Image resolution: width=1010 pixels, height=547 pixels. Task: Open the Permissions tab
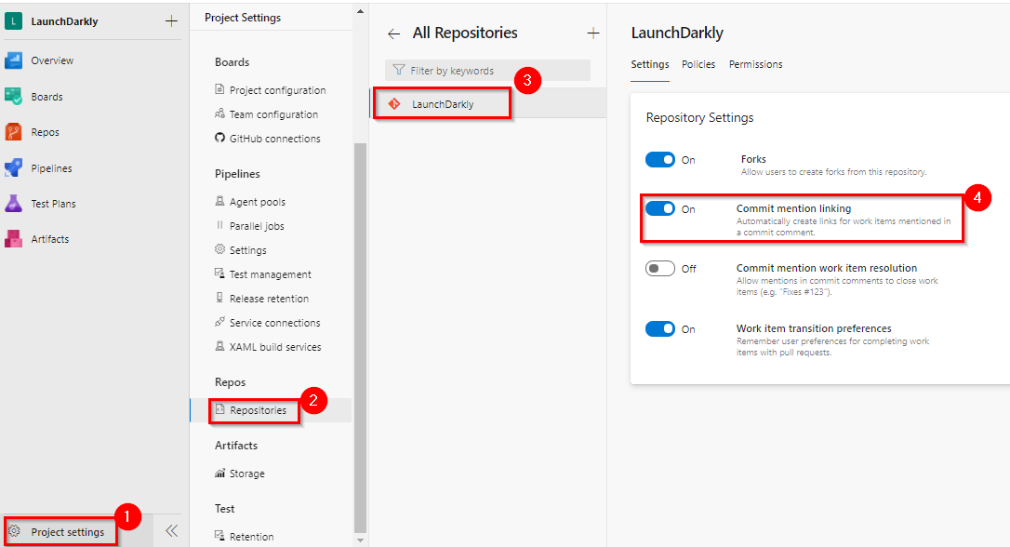[x=755, y=64]
